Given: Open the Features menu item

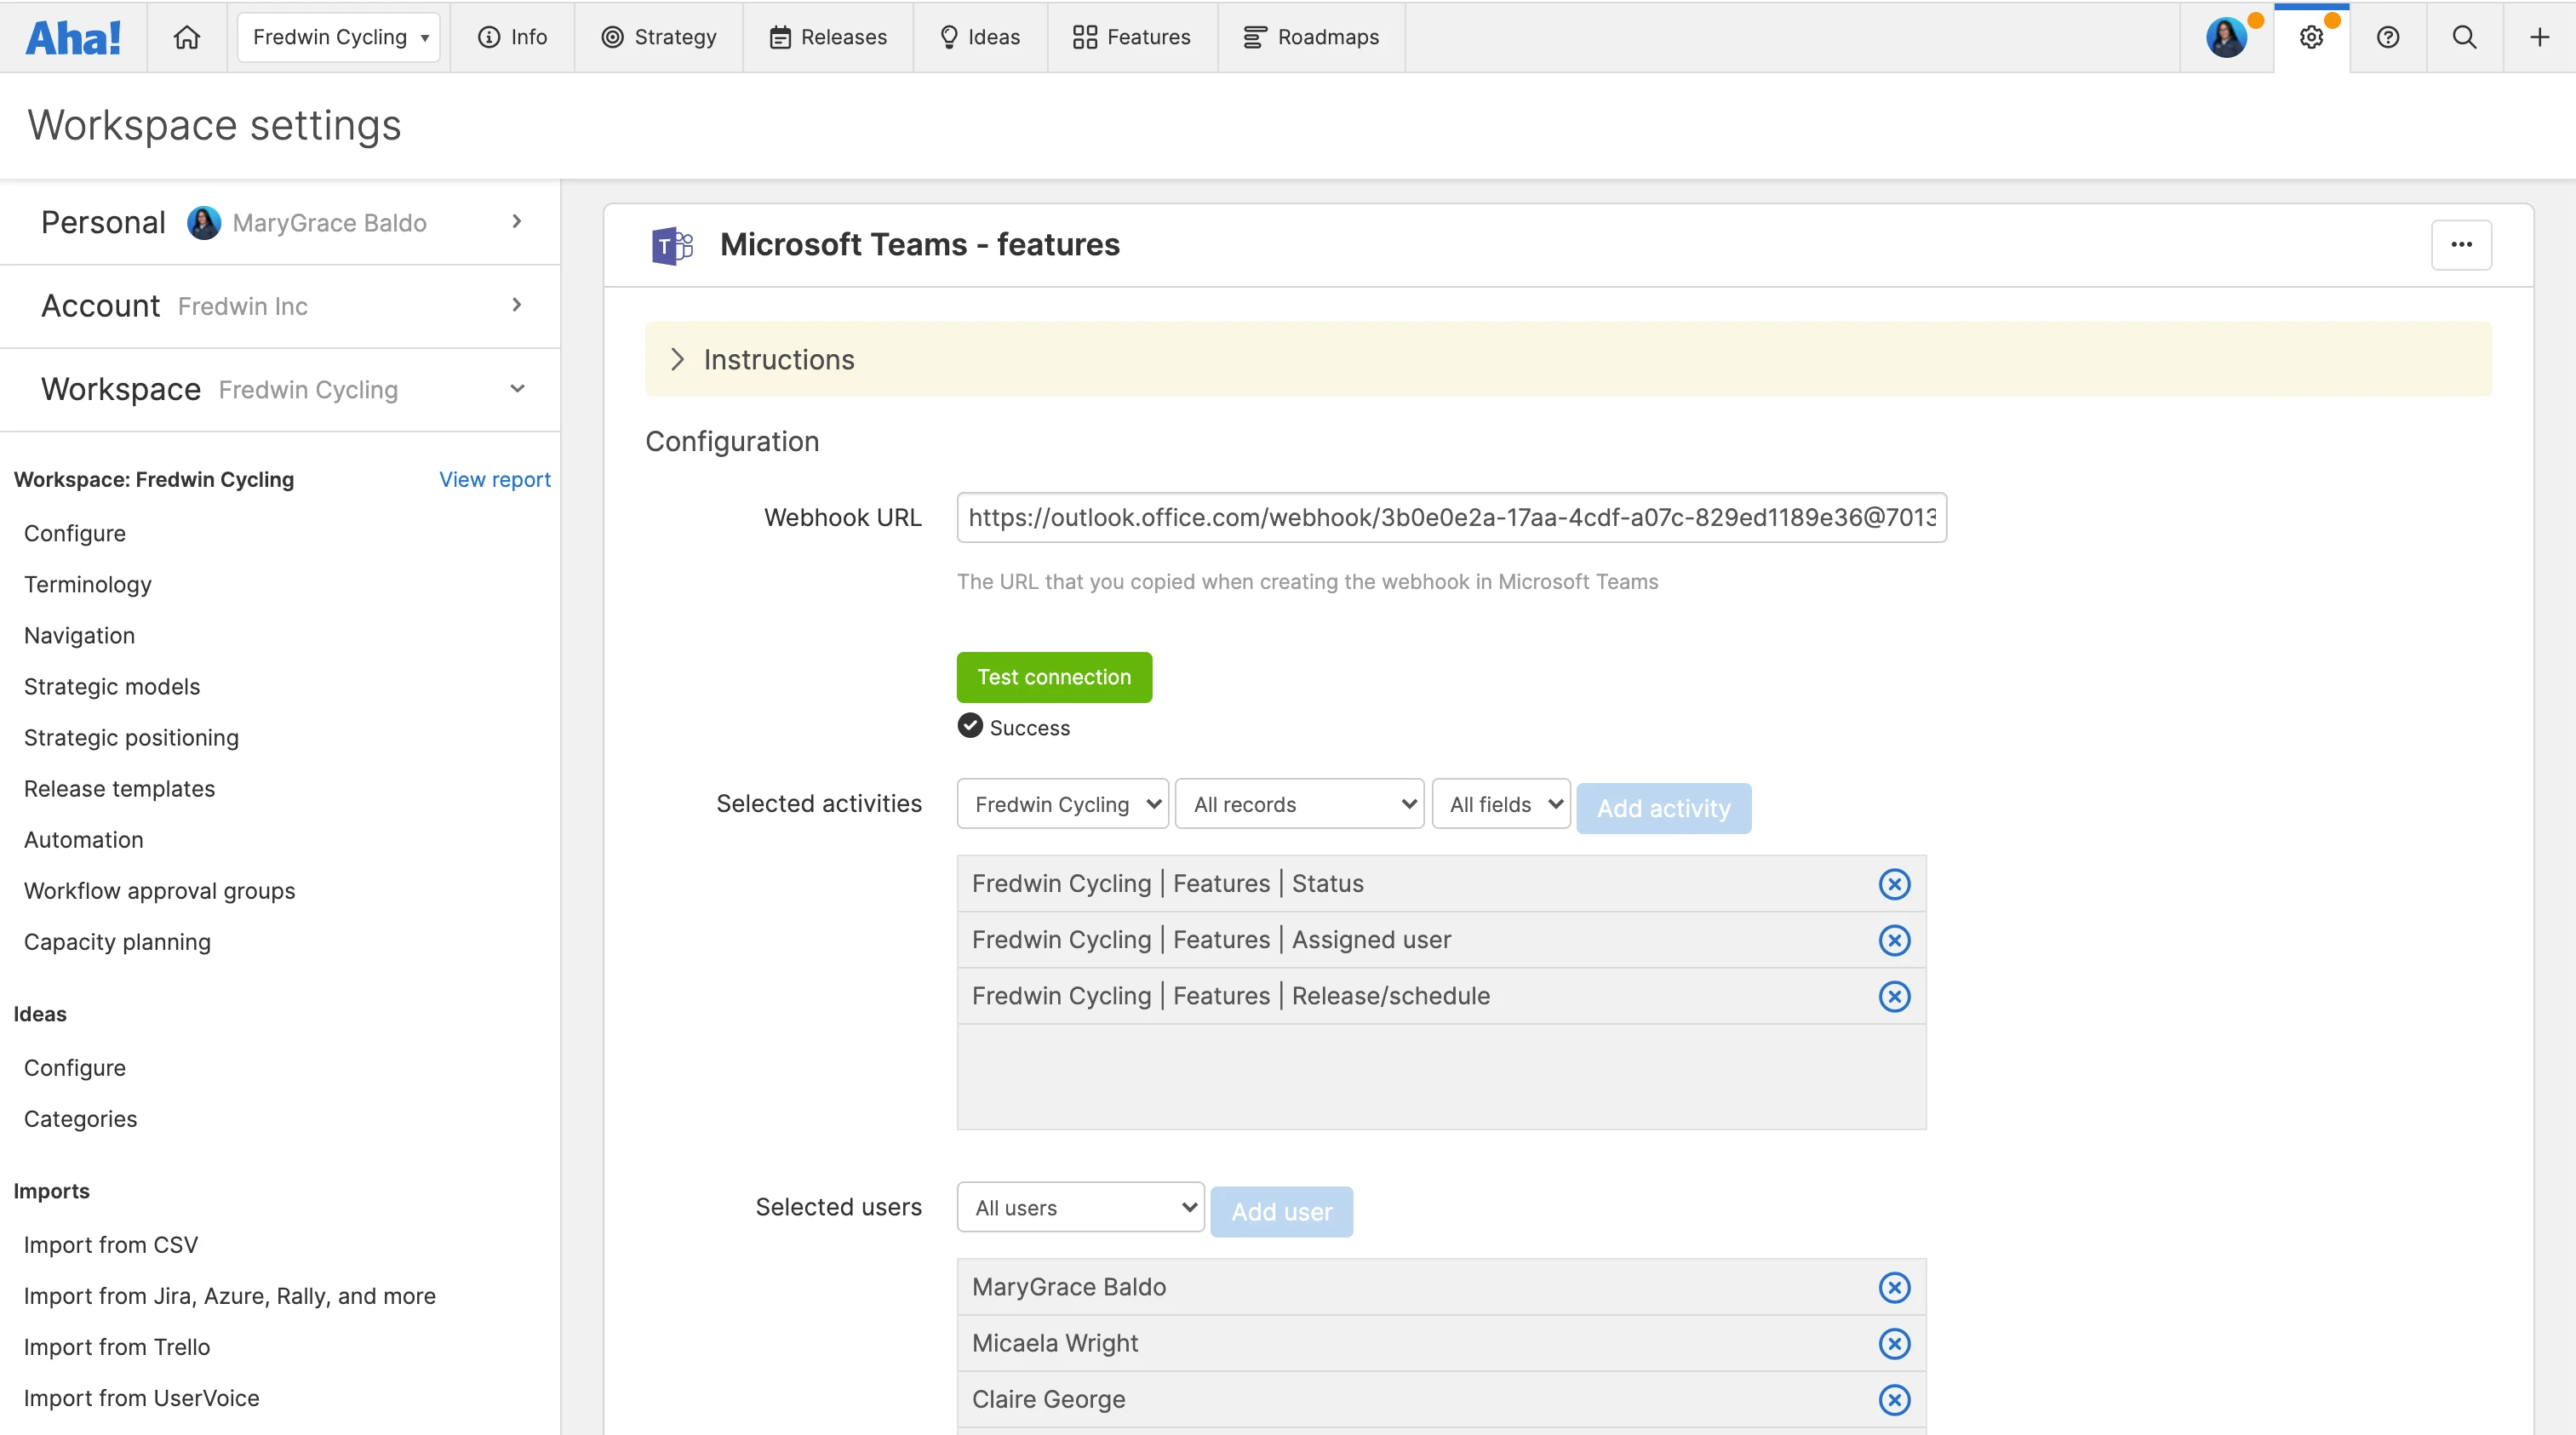Looking at the screenshot, I should tap(1131, 37).
